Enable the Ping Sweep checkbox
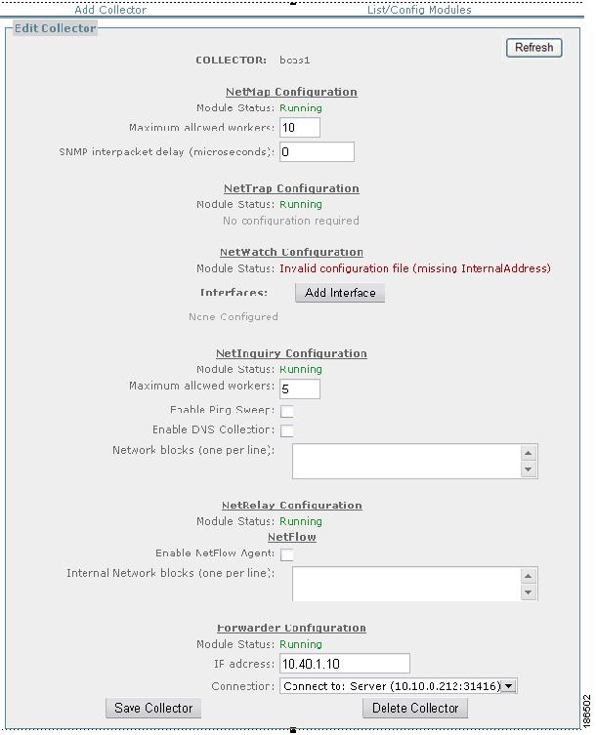 287,411
